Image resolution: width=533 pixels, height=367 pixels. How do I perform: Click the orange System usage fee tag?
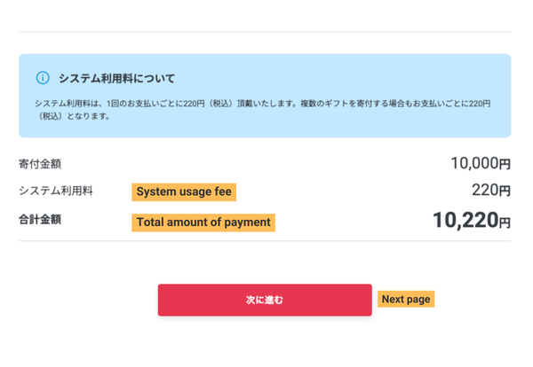(x=185, y=191)
